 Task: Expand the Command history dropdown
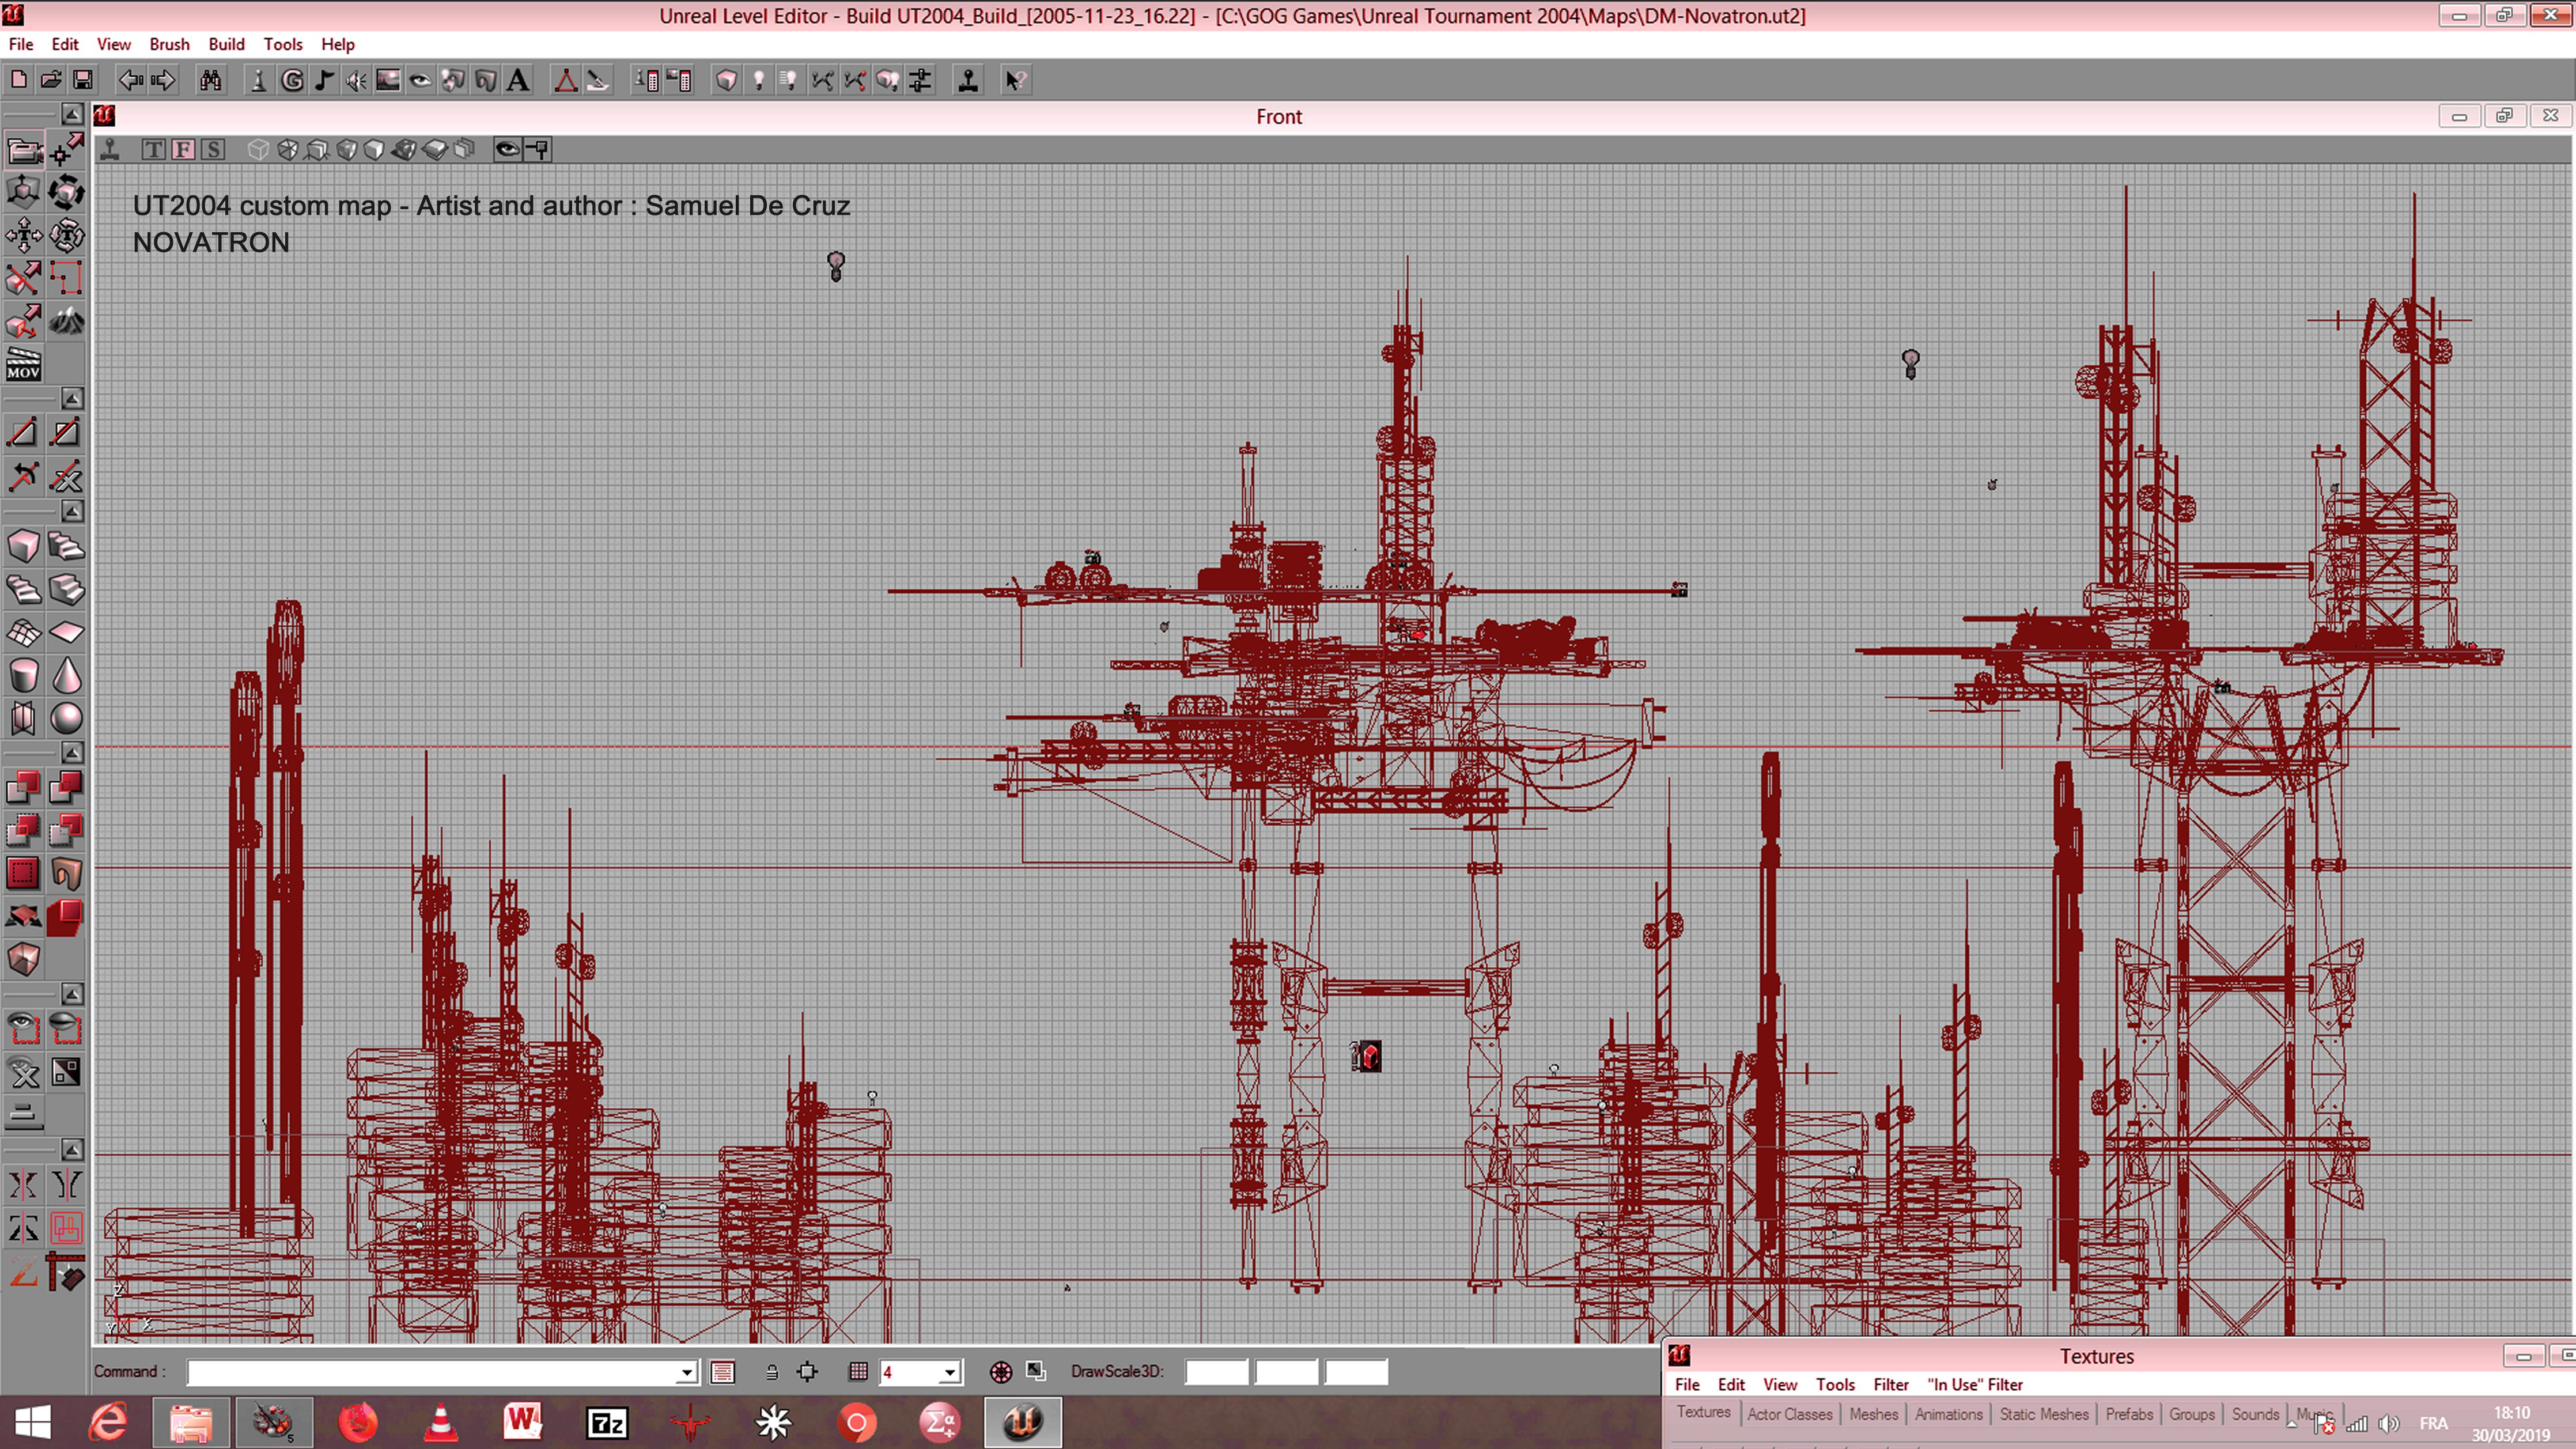click(x=686, y=1372)
